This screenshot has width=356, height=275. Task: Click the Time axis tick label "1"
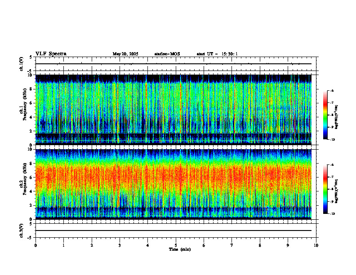[x=63, y=245]
